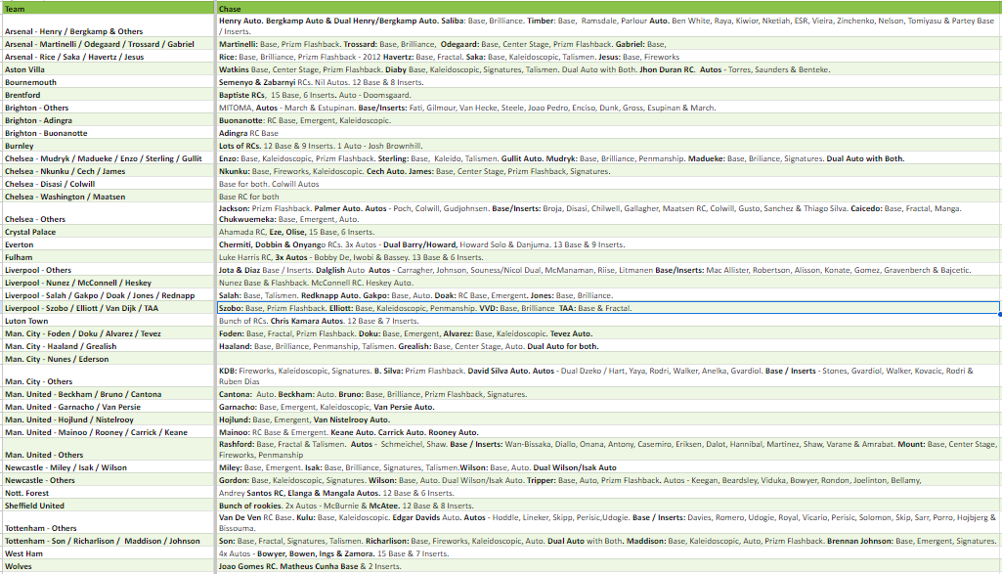
Task: Click the Brentford team name cell
Action: (x=108, y=96)
